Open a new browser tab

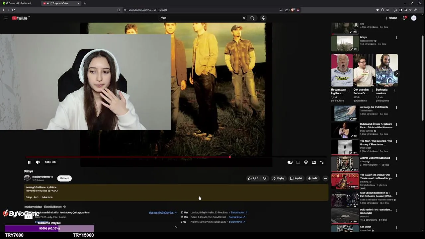(x=85, y=3)
